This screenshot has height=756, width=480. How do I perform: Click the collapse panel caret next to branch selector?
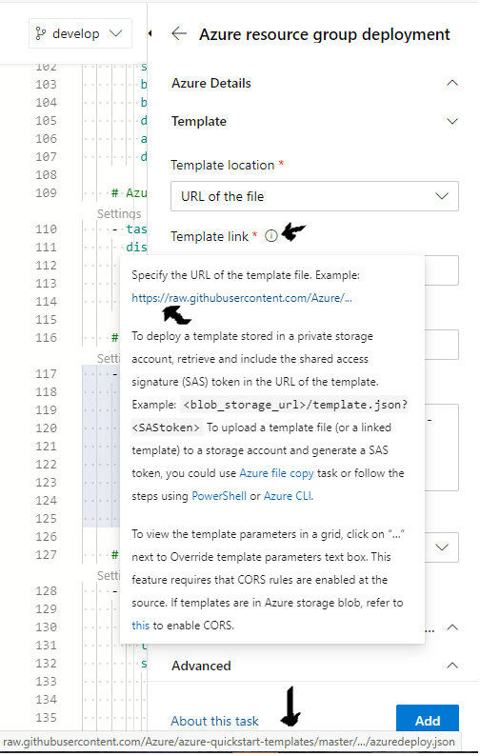[x=150, y=33]
